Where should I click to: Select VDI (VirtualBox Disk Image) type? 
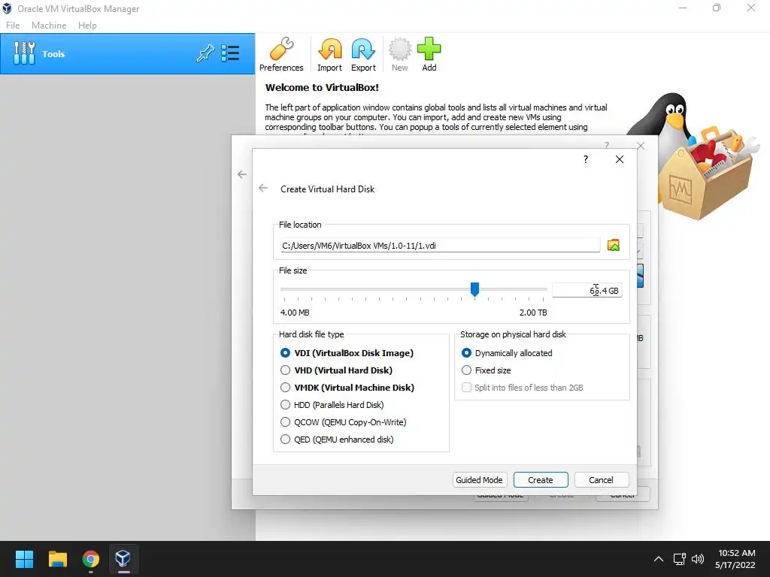(x=347, y=353)
